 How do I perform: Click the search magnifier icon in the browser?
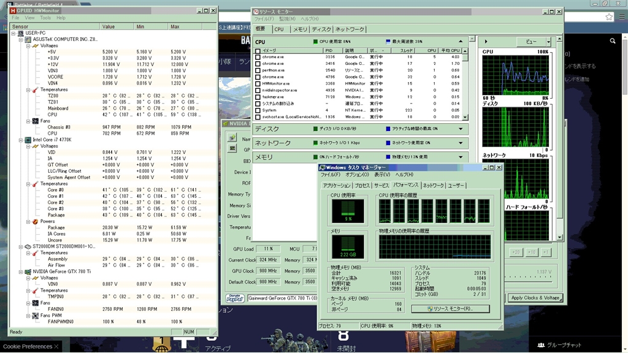[x=611, y=41]
